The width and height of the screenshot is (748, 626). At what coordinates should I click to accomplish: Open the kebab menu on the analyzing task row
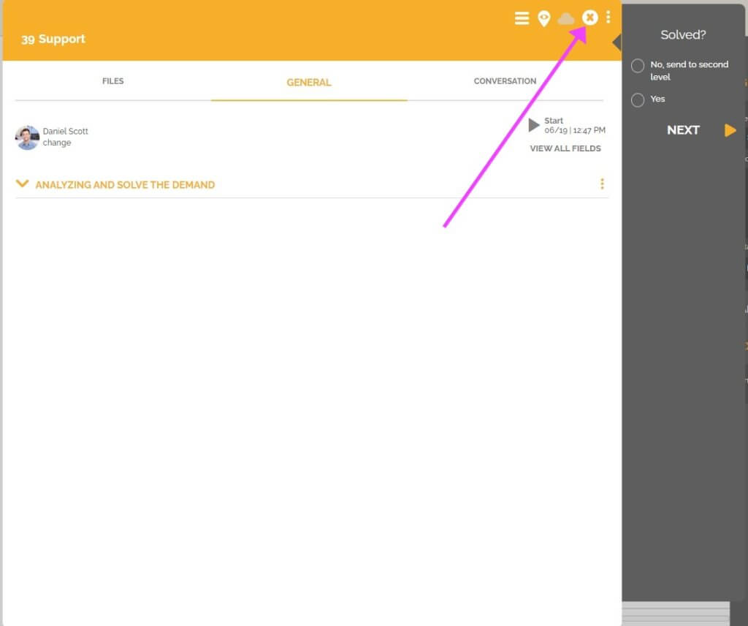[602, 184]
